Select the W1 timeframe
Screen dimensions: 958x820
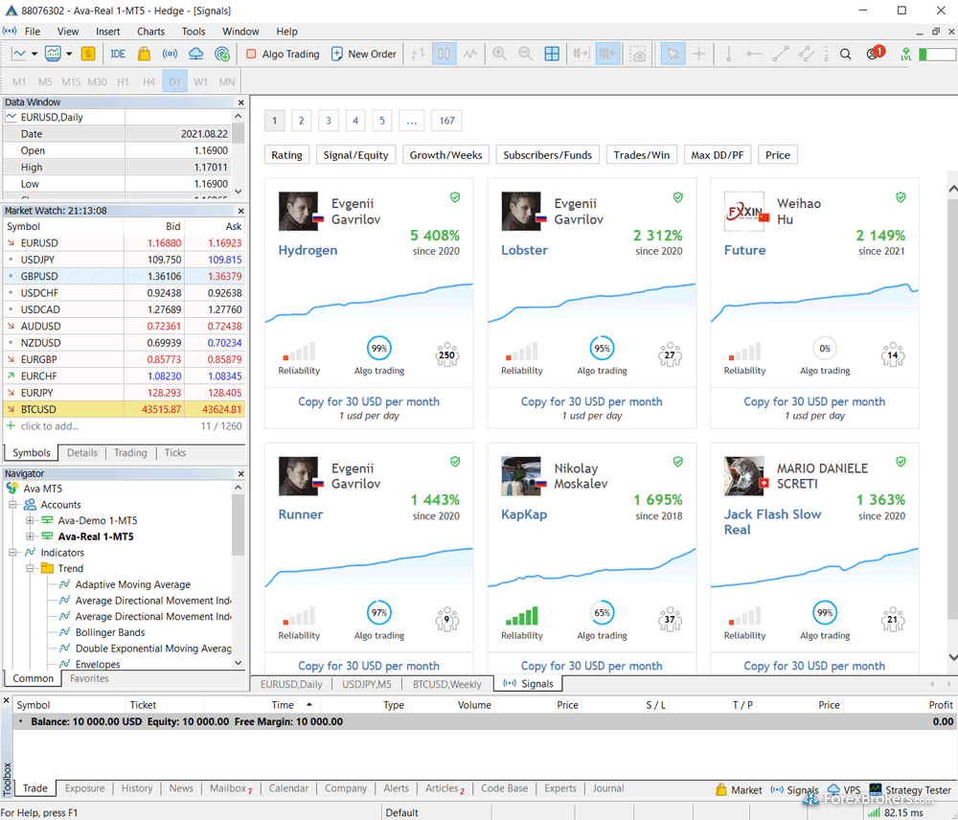pos(200,81)
